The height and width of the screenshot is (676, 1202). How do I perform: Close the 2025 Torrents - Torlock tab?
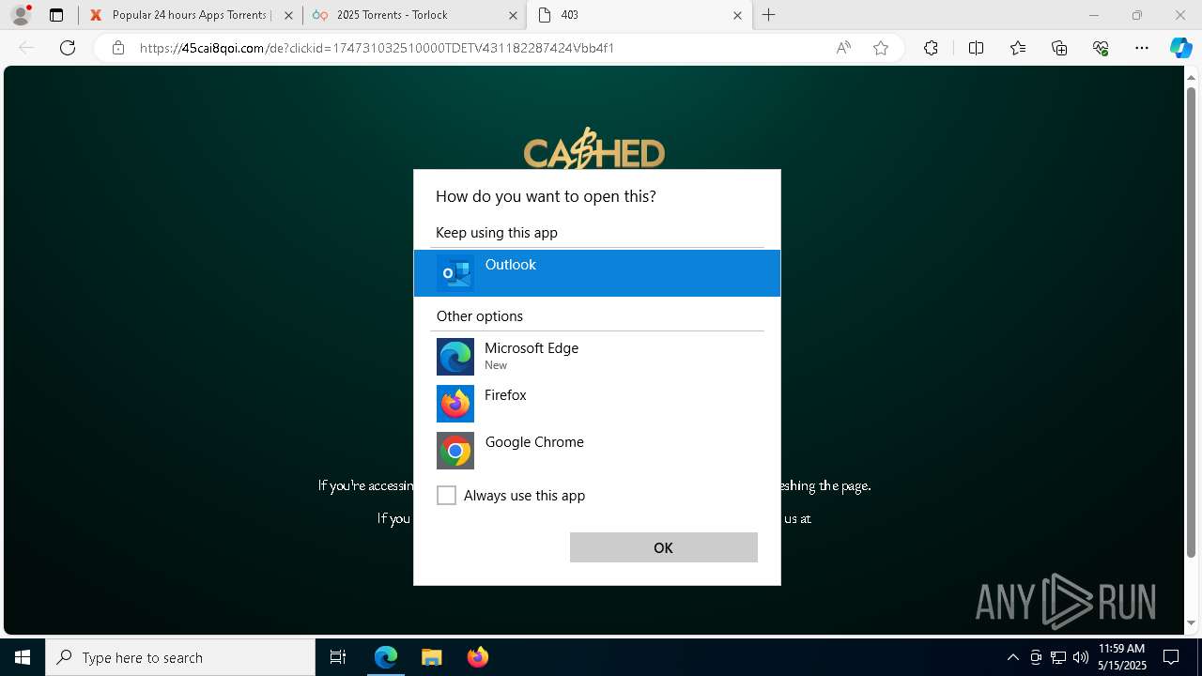coord(513,15)
